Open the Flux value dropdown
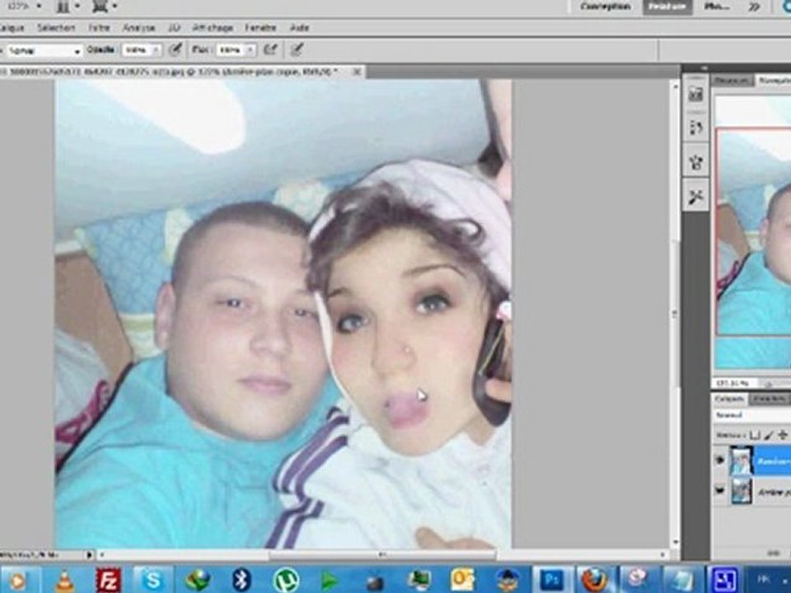Viewport: 791px width, 593px height. coord(250,50)
